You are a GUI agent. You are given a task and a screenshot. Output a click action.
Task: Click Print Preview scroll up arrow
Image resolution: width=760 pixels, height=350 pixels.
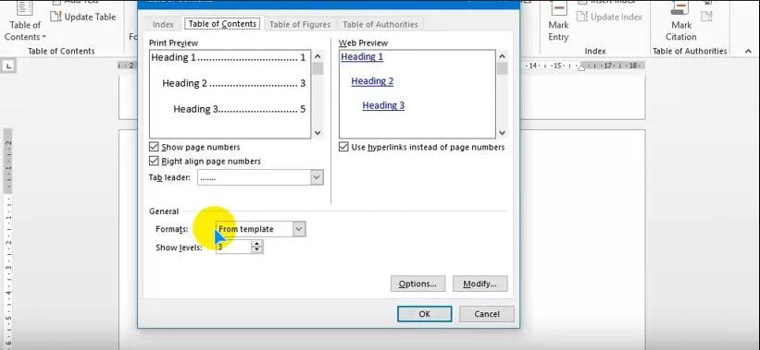(318, 56)
